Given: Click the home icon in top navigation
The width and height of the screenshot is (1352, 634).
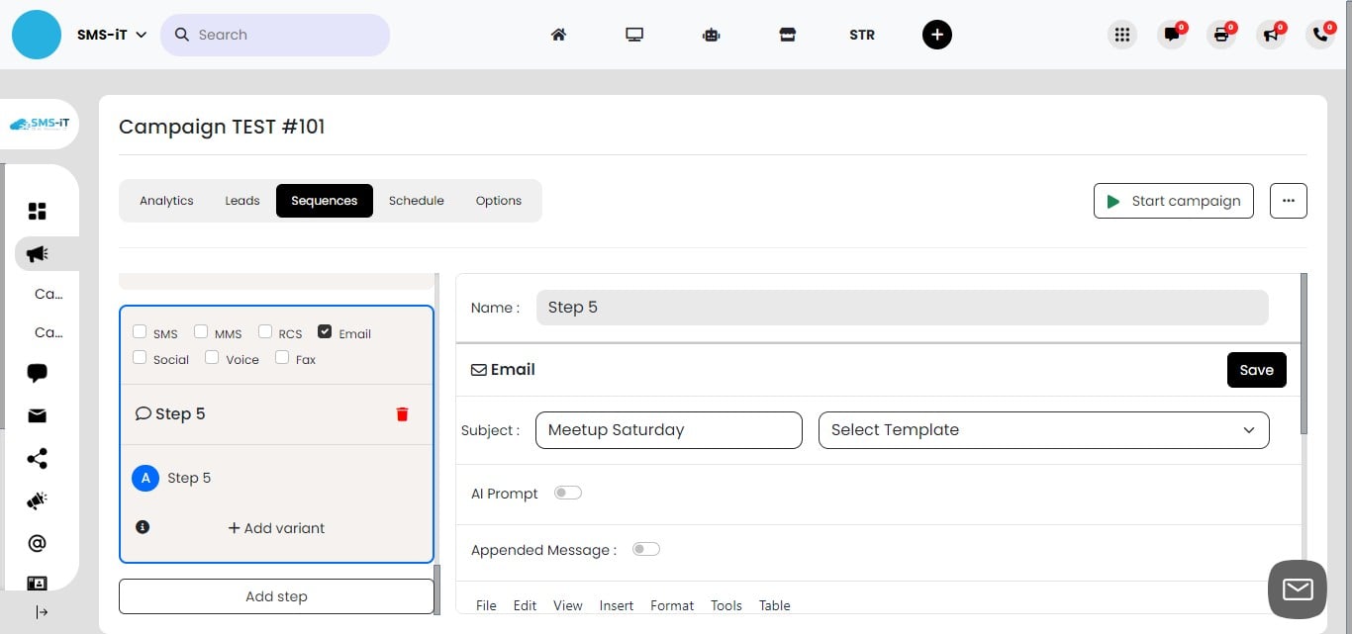Looking at the screenshot, I should 558,34.
